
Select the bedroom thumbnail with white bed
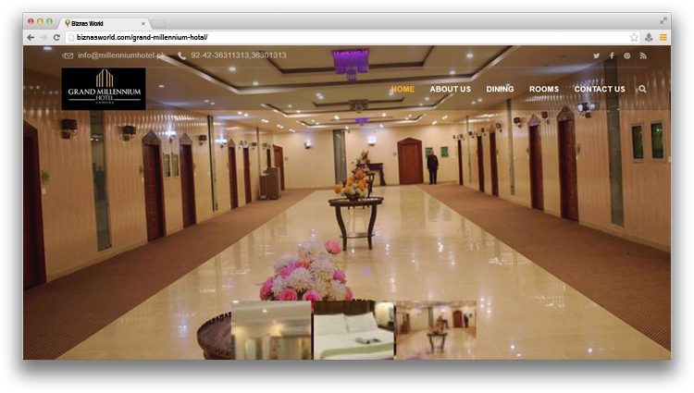click(x=353, y=330)
